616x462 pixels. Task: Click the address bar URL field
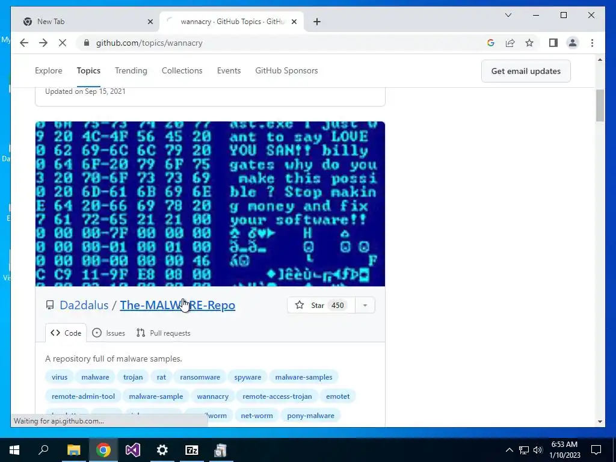[275, 43]
